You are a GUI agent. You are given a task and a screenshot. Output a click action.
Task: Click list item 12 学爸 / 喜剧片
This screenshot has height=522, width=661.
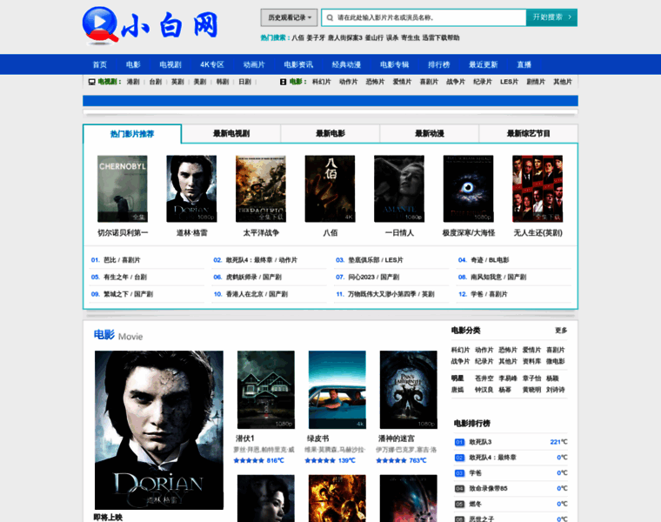(x=489, y=294)
